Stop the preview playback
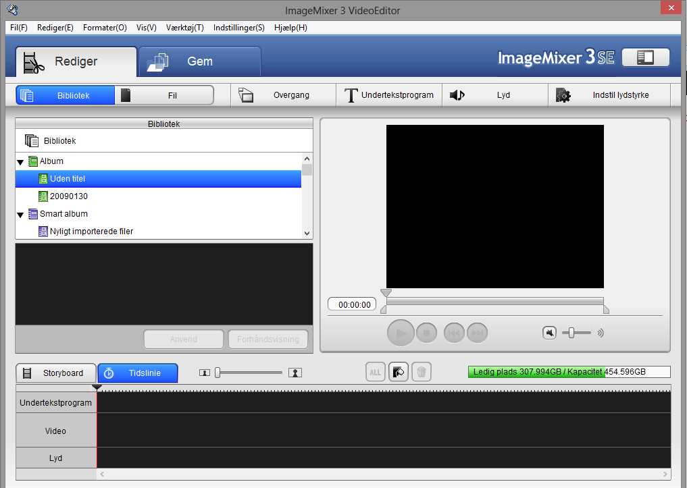Viewport: 687px width, 488px height. 426,333
